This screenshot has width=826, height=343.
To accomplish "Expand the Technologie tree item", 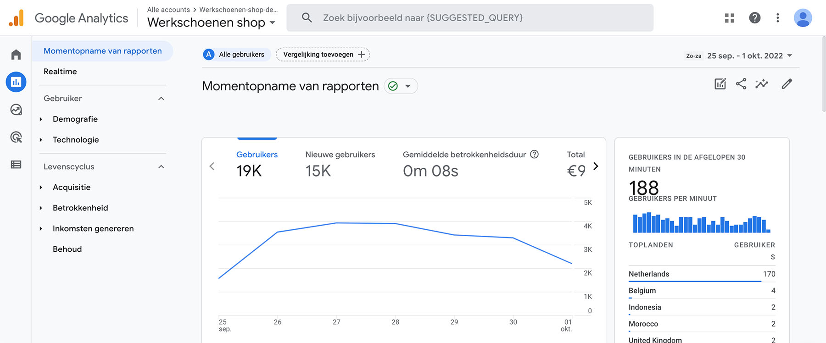I will tap(41, 140).
